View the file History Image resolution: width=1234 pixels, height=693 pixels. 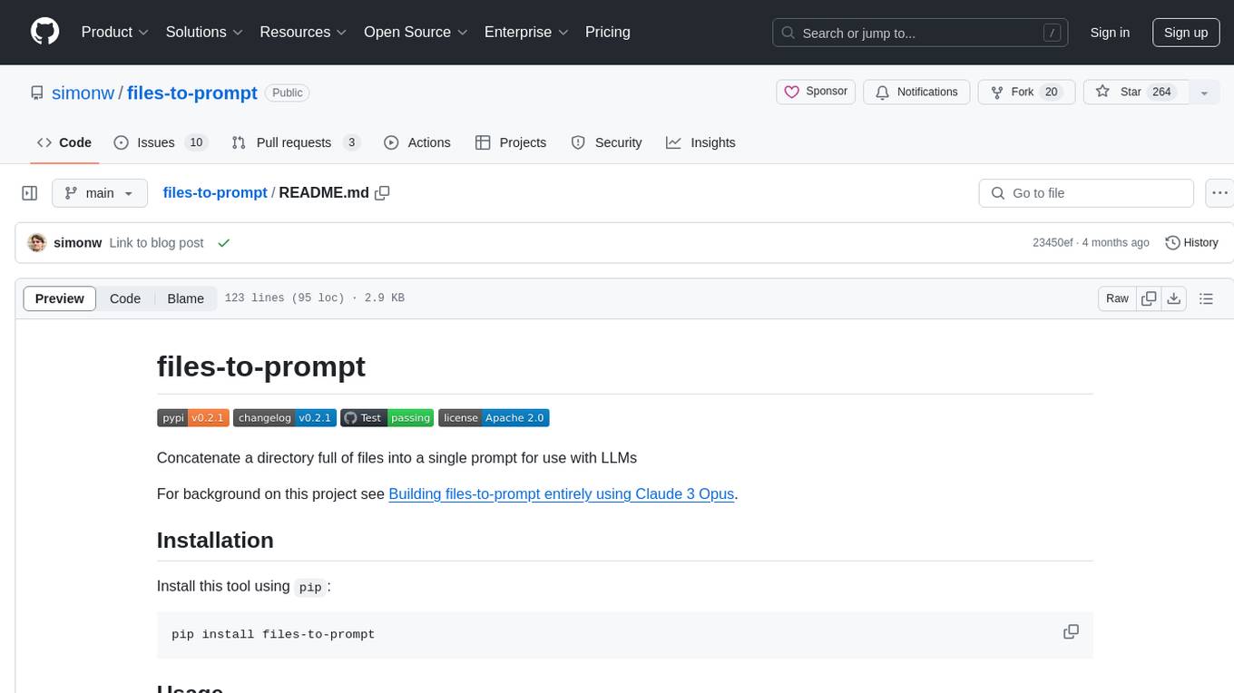(x=1191, y=242)
